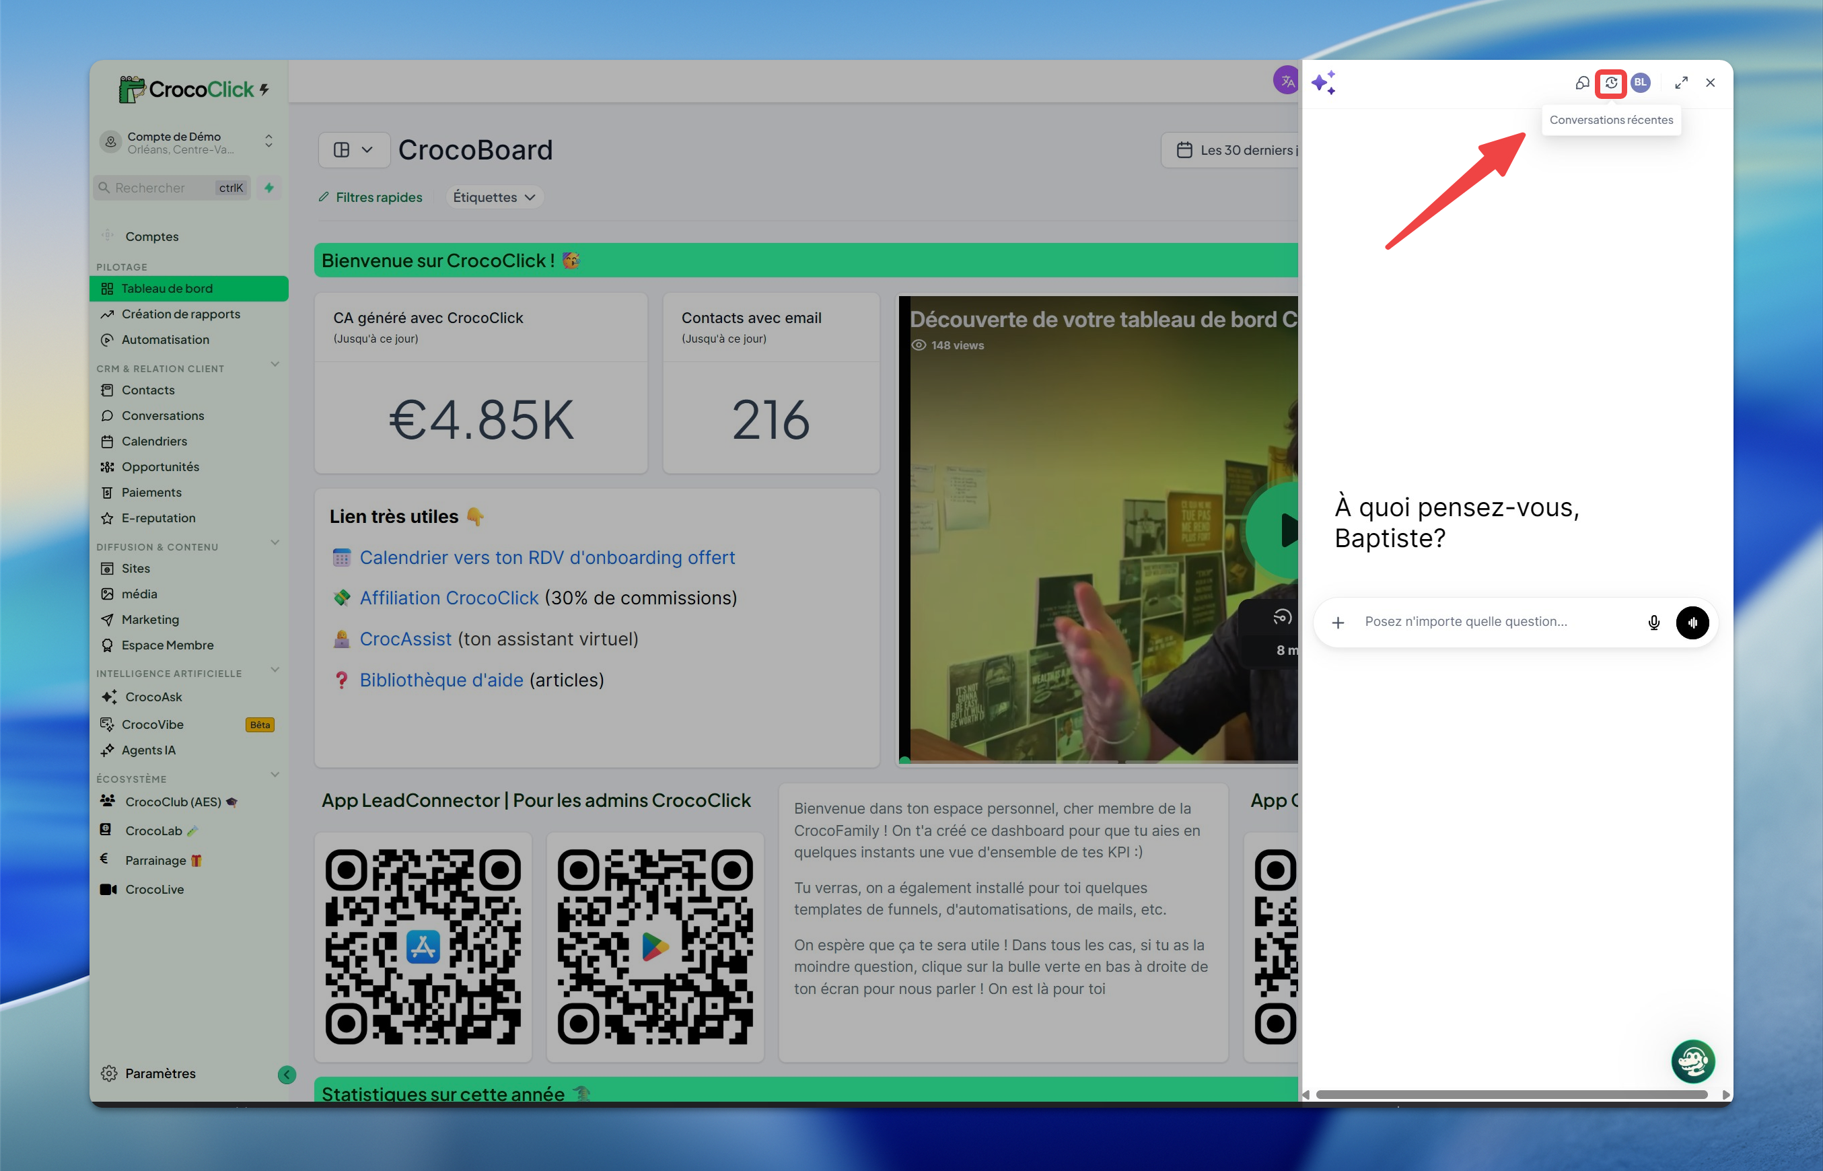Expand the assistant panel to full screen
1823x1171 pixels.
pos(1682,83)
